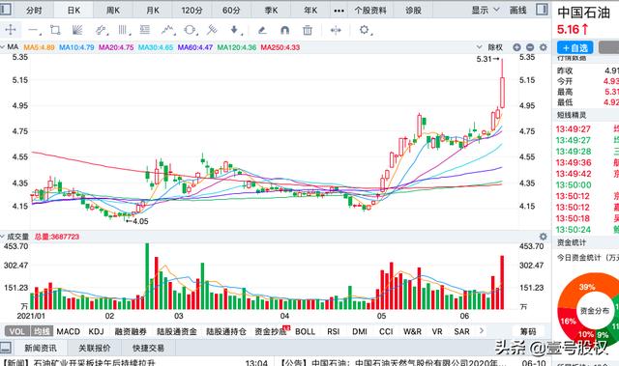Switch to 日K daily chart tab
This screenshot has width=619, height=366.
[74, 11]
